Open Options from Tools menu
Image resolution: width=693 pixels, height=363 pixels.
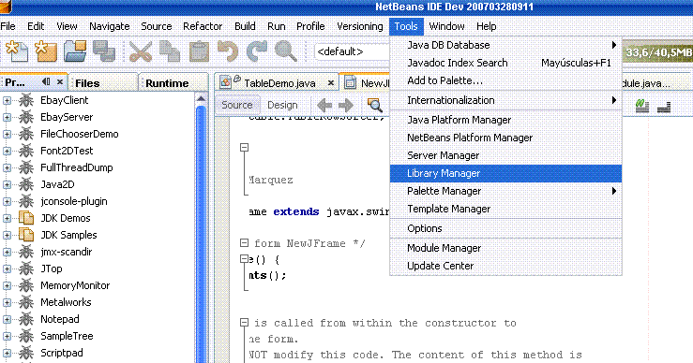(x=505, y=228)
